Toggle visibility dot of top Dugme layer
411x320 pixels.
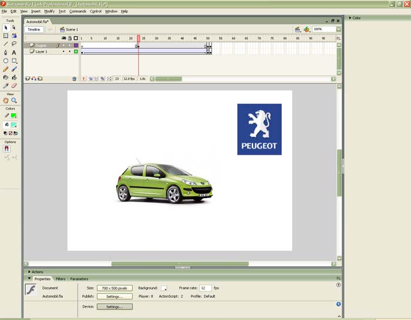(63, 45)
